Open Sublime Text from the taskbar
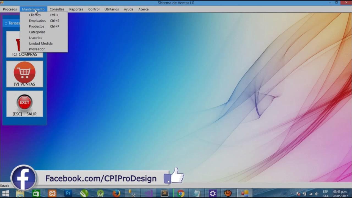This screenshot has height=198, width=352. pyautogui.click(x=164, y=194)
